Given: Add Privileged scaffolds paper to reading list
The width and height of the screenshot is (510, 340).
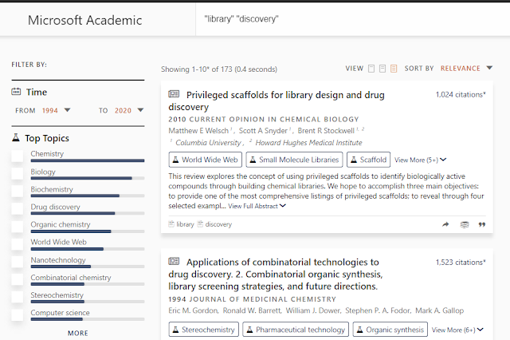Looking at the screenshot, I should point(465,224).
